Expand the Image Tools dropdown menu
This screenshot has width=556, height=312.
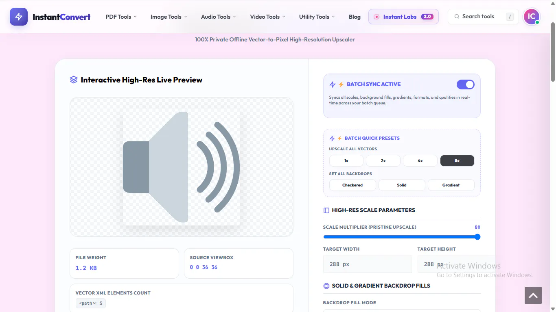[169, 17]
